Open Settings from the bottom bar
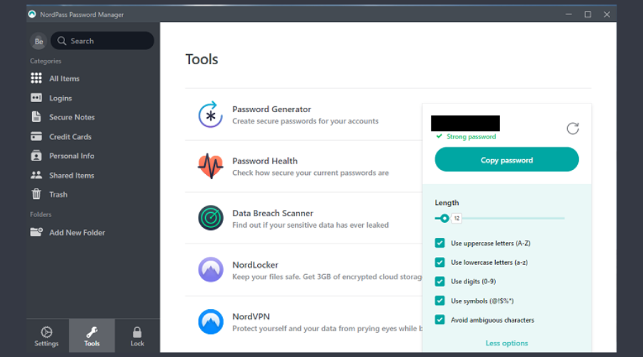This screenshot has width=643, height=357. click(x=46, y=336)
